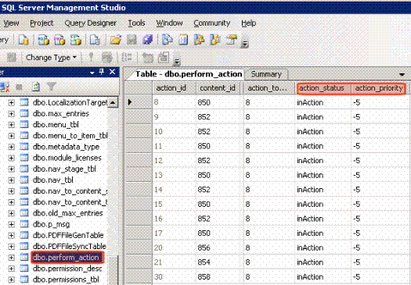Select dbo.PDFFileSyncTable in the tree

click(70, 246)
